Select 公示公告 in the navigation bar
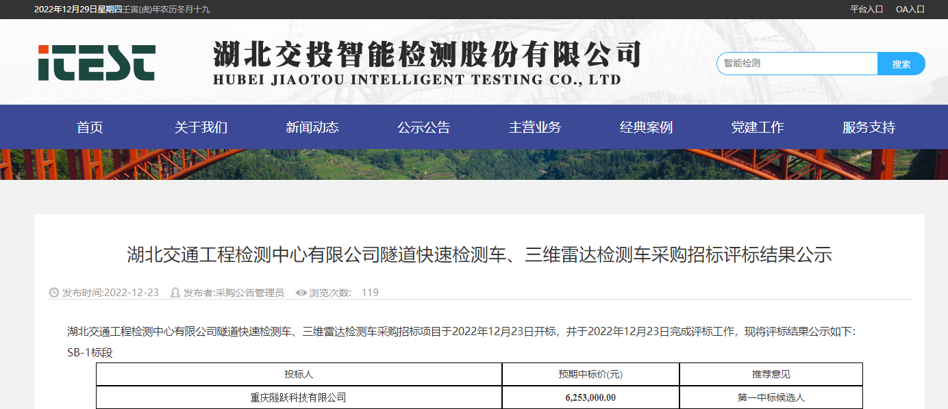 pos(424,127)
